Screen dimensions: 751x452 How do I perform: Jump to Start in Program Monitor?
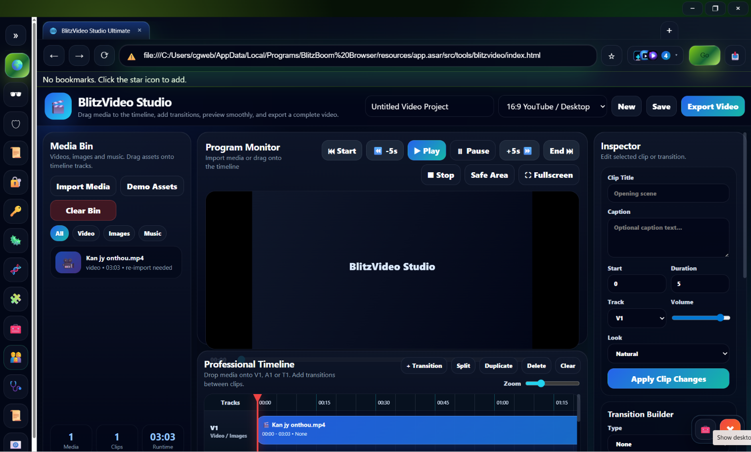point(342,151)
